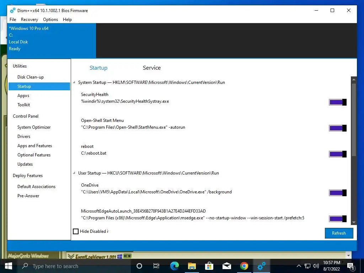364x273 pixels.
Task: Check the Hide Disabled items checkbox
Action: (x=76, y=231)
